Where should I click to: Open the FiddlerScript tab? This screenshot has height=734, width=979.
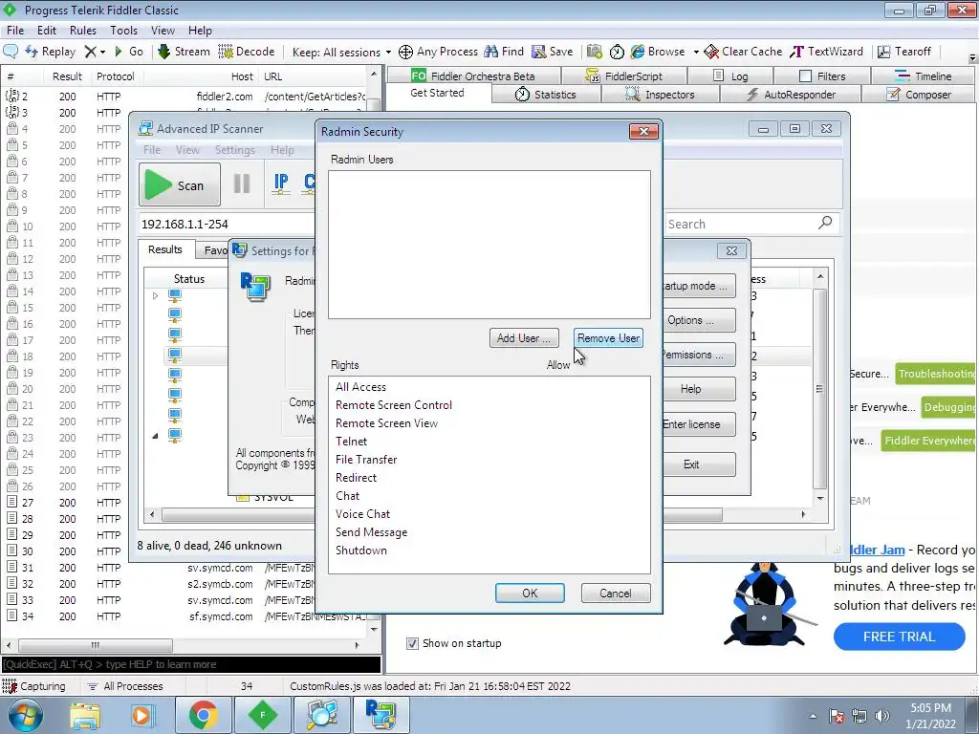(x=624, y=76)
